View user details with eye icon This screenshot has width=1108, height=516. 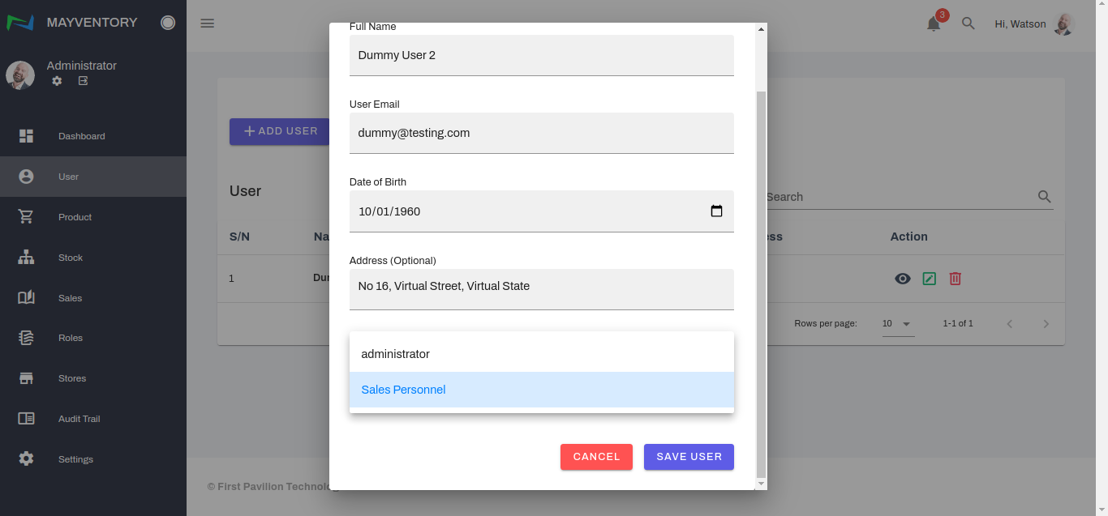point(902,279)
